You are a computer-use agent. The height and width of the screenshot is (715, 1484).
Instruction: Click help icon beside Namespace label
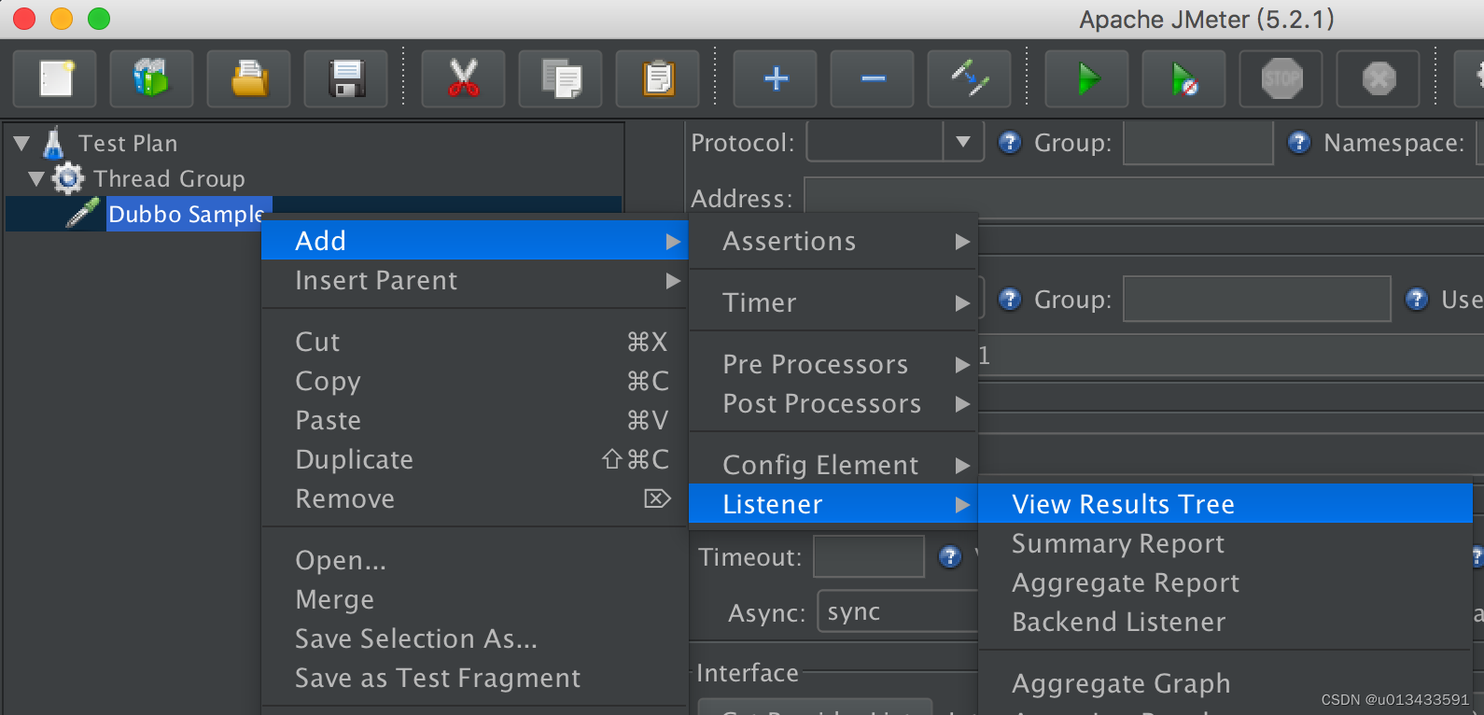pos(1298,143)
